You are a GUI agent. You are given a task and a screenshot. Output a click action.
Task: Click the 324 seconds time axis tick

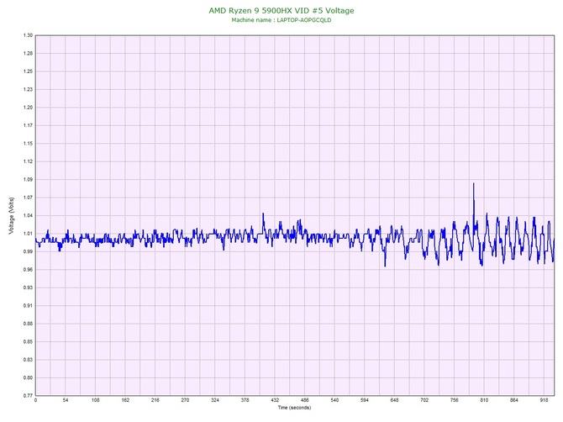coord(215,400)
